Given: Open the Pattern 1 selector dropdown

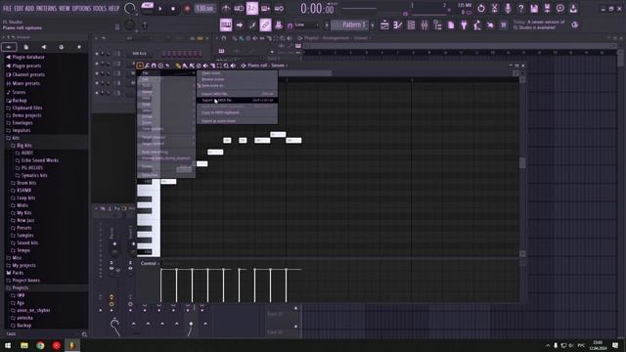Looking at the screenshot, I should (x=350, y=25).
